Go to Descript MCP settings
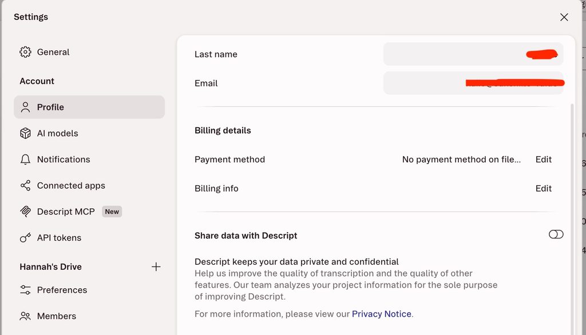The width and height of the screenshot is (586, 335). tap(89, 212)
